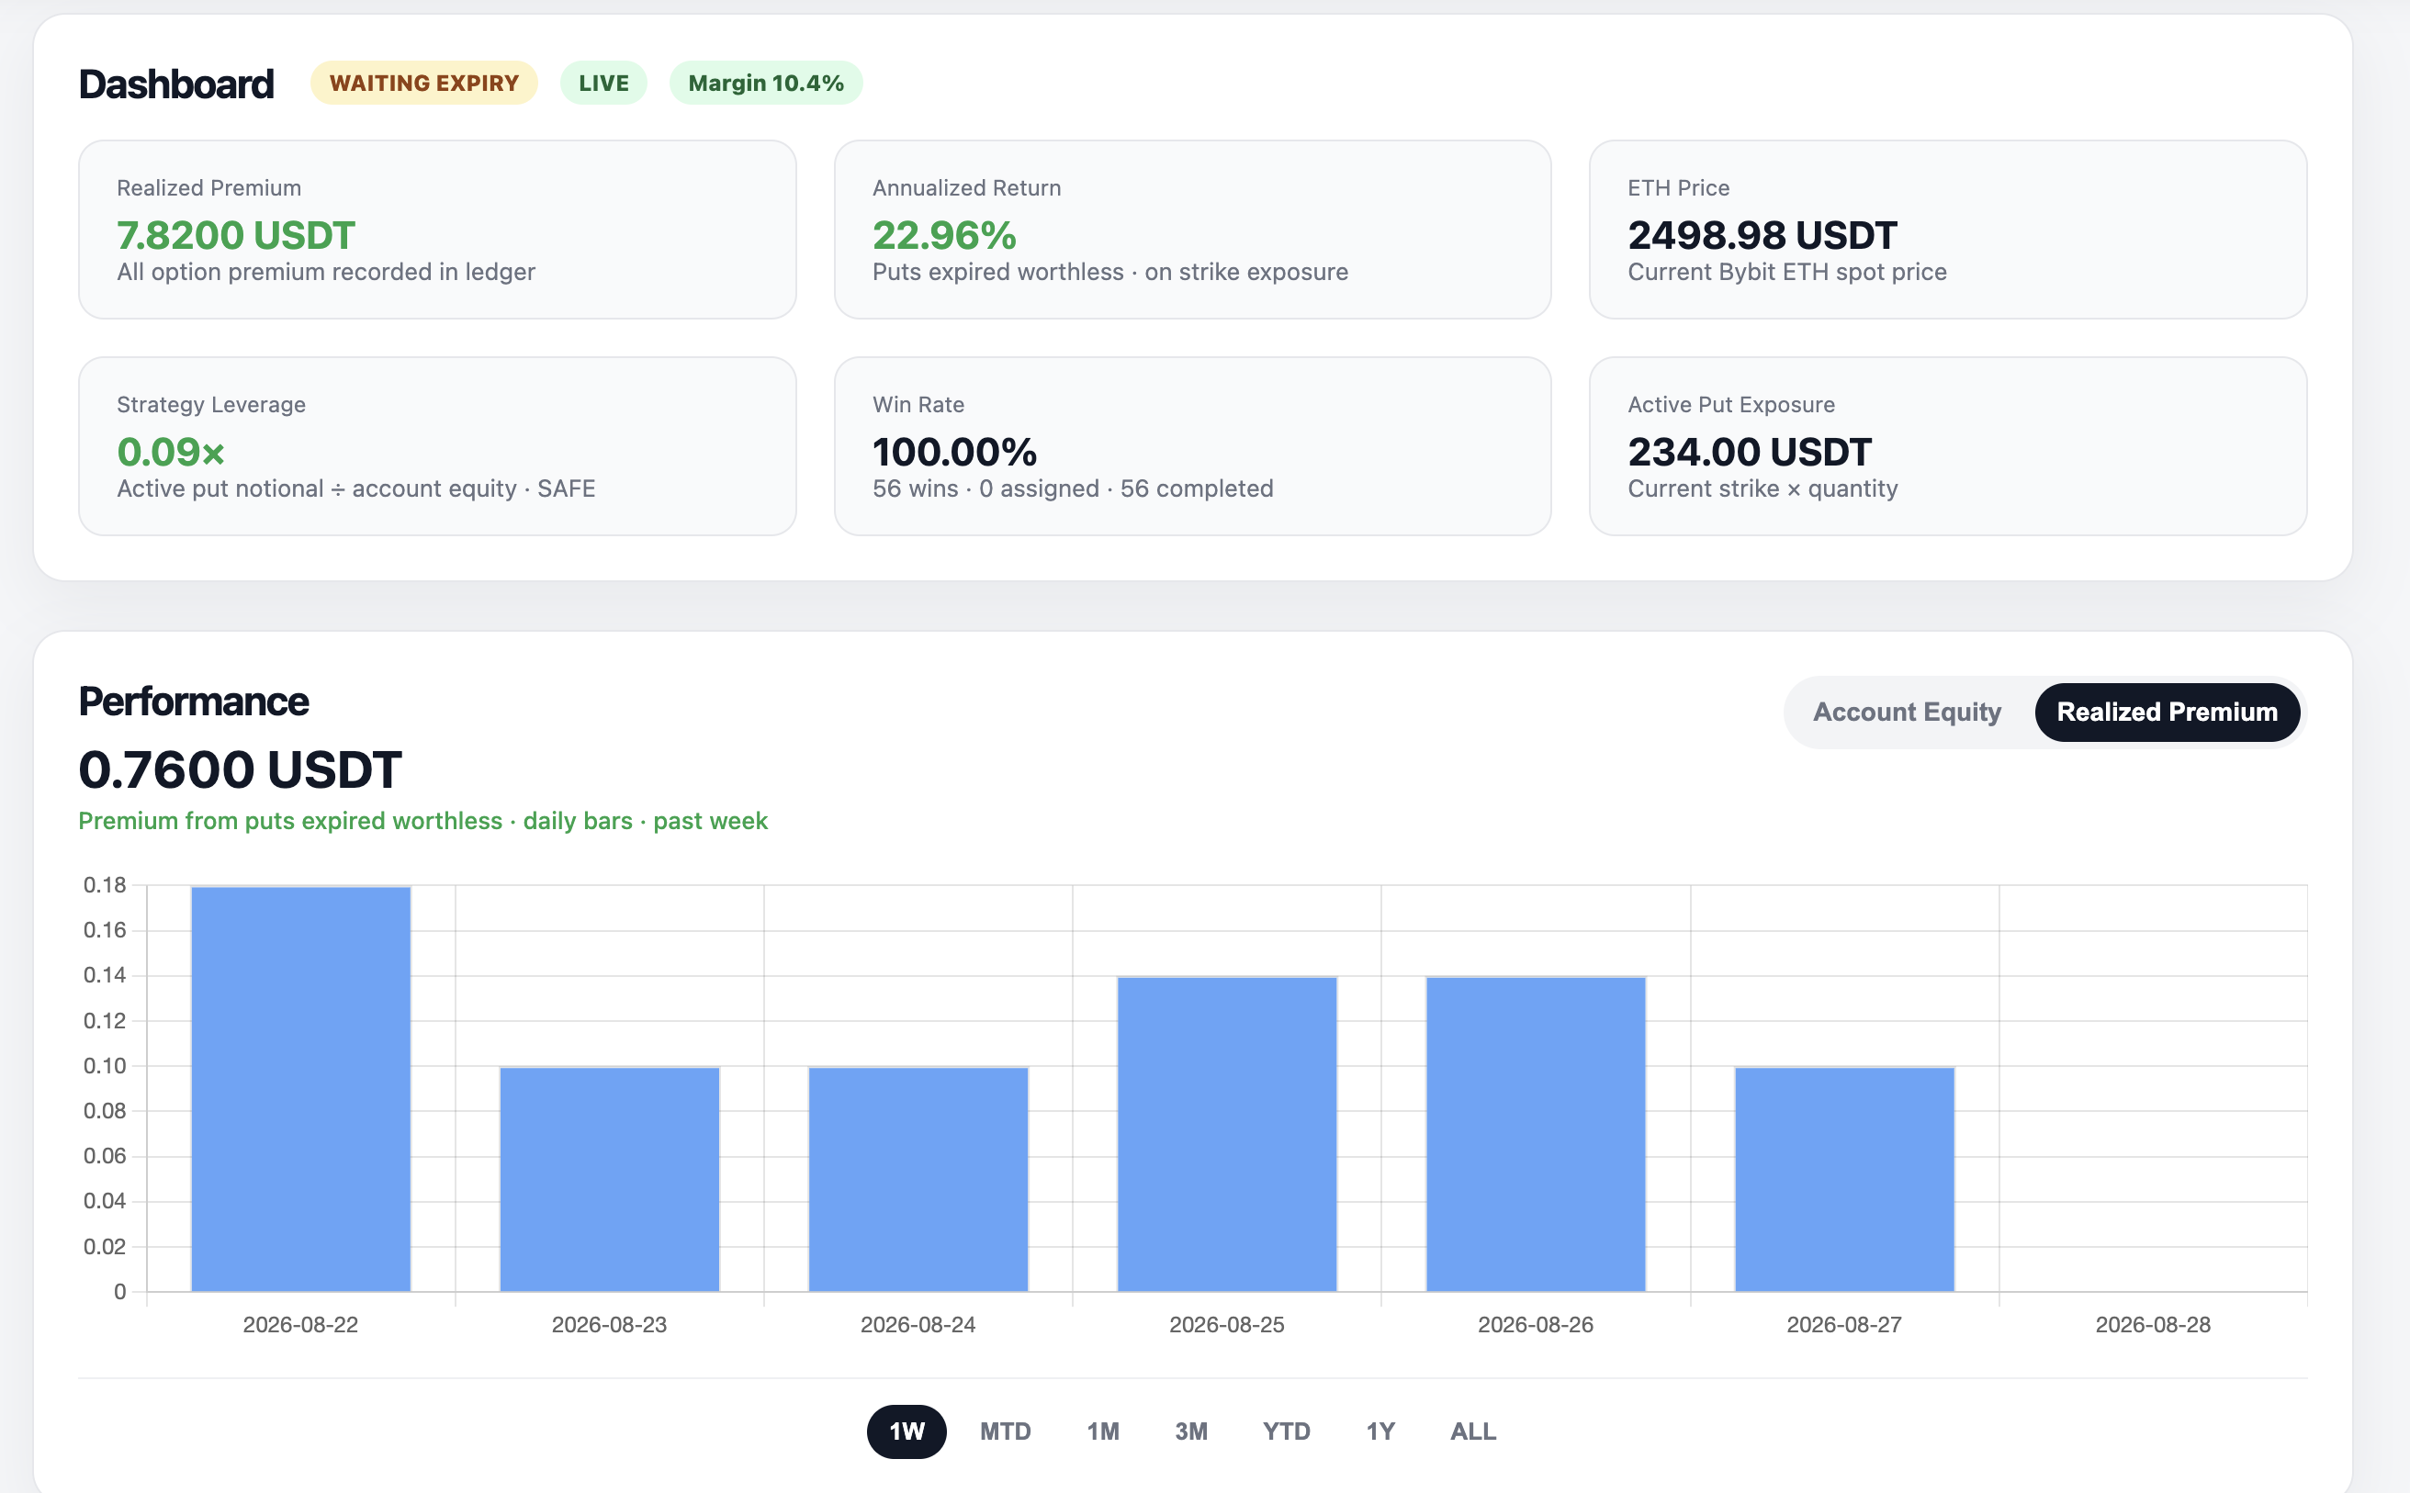Select the Strategy Leverage card

coord(437,446)
